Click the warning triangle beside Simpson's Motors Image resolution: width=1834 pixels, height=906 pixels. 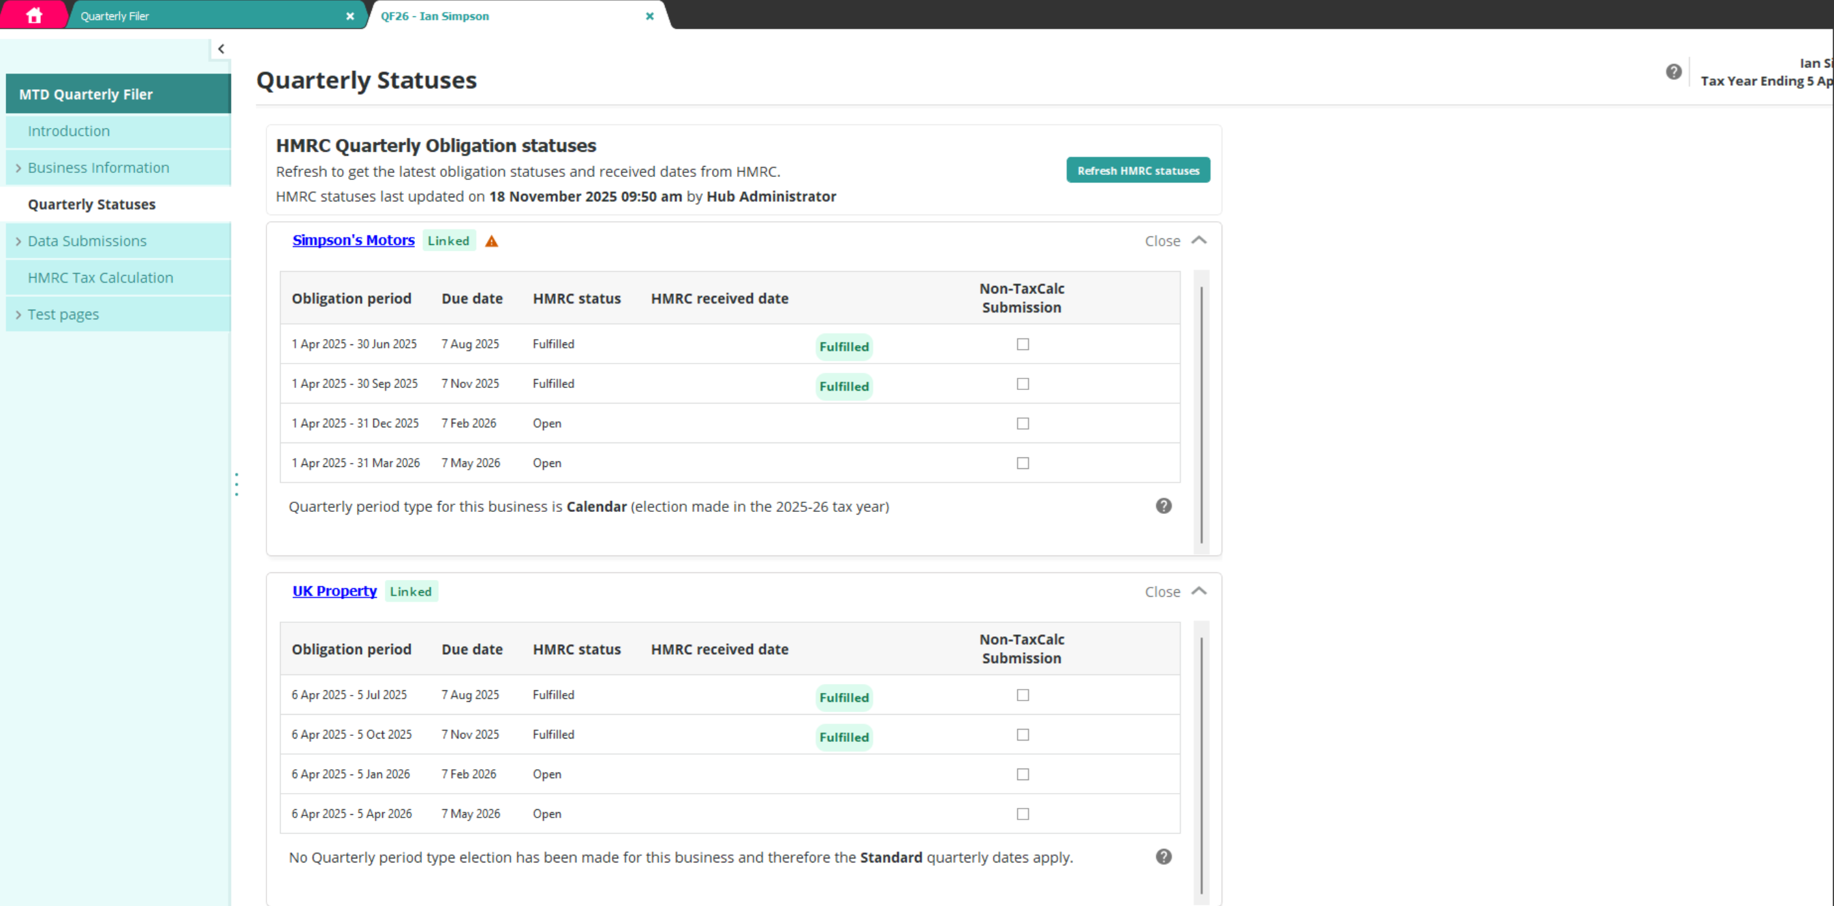pyautogui.click(x=491, y=241)
